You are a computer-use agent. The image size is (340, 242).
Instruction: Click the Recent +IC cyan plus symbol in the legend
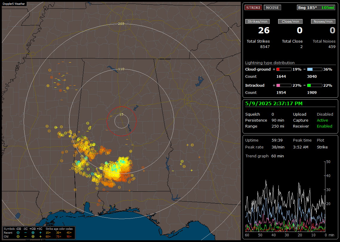click(x=40, y=233)
